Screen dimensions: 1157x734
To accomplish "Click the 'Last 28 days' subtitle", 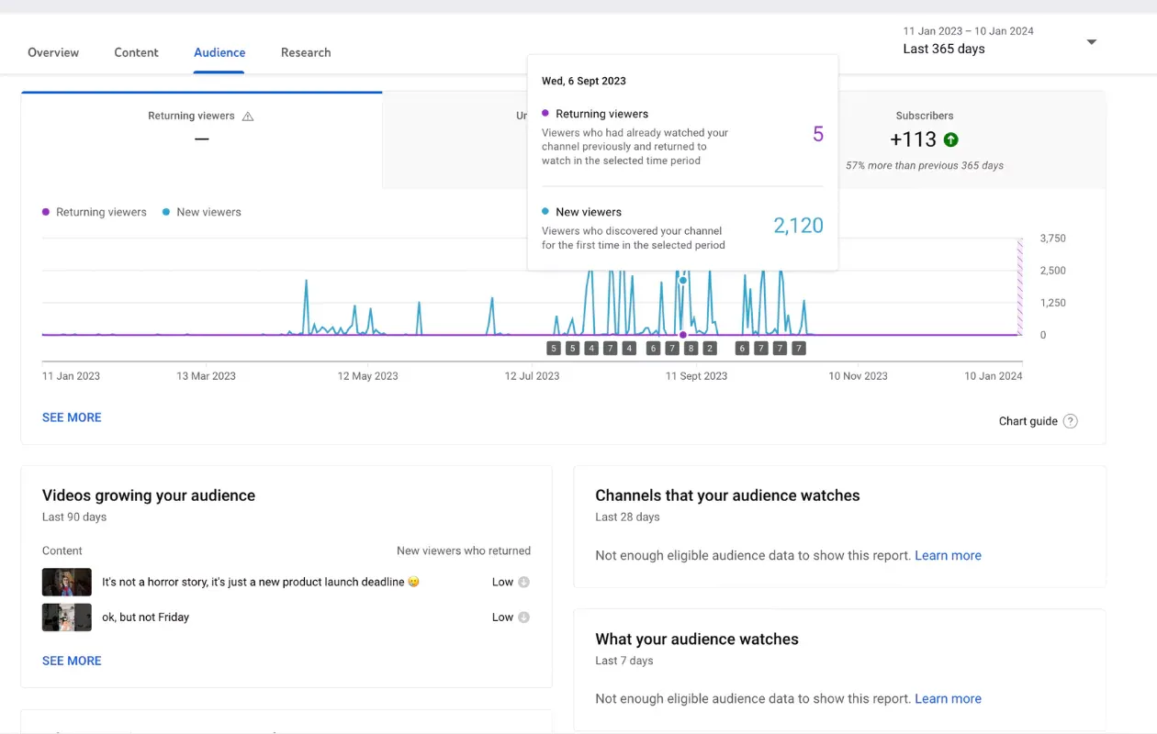I will pos(627,517).
